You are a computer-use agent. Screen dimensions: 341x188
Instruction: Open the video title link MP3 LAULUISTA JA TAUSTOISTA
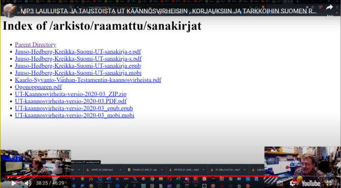(168, 11)
